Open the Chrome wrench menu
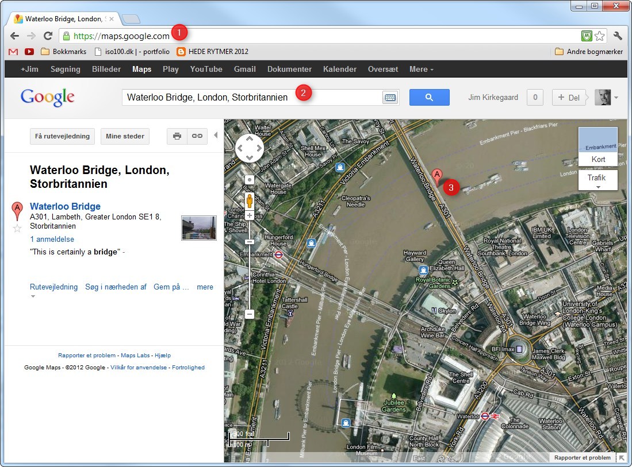 (618, 36)
